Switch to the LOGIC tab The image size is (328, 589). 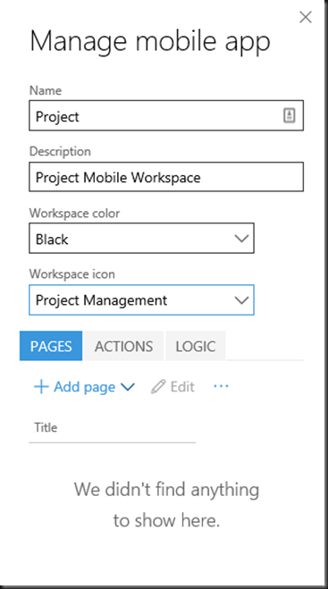pos(196,346)
